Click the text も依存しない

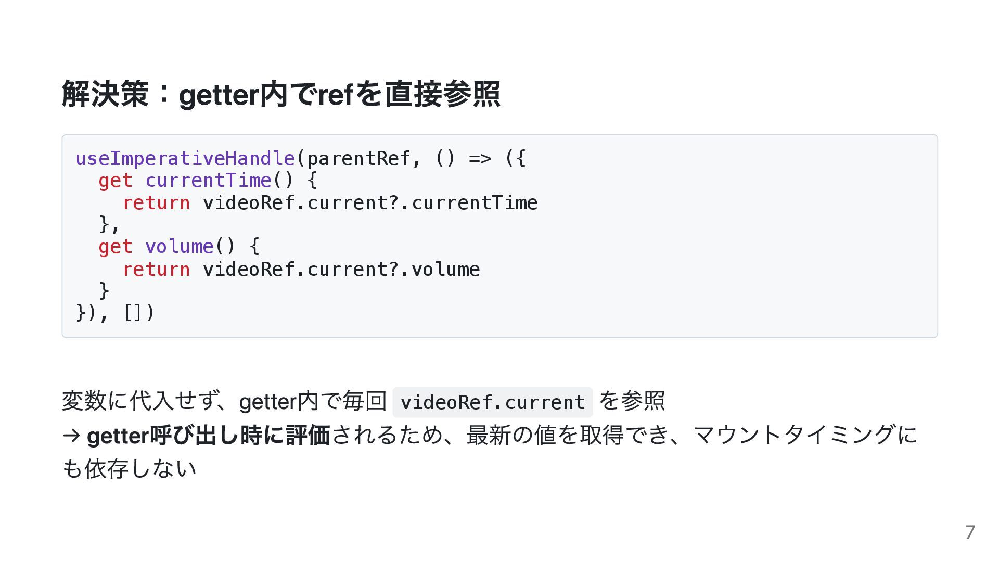point(129,469)
